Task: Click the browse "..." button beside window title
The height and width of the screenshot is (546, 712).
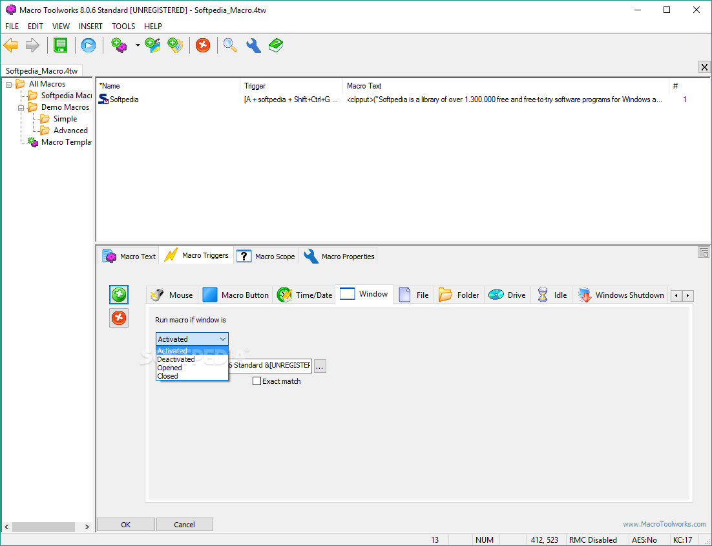Action: [320, 366]
